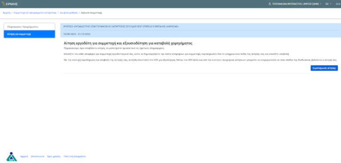Select Πληροφορίες Προγράμματος sidebar tab
The width and height of the screenshot is (341, 163).
click(x=29, y=27)
